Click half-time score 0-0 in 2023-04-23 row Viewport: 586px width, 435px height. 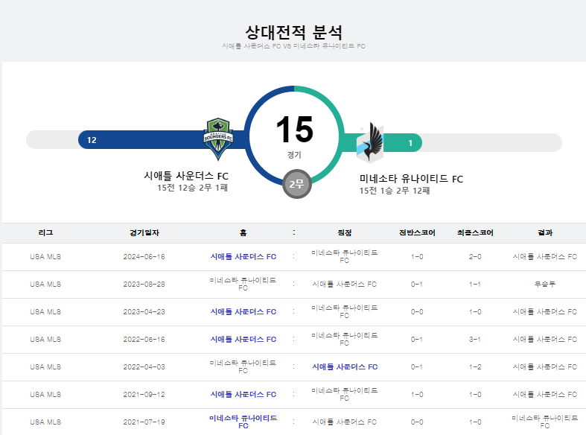(417, 311)
